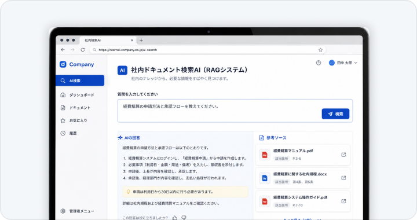417x220 pixels.
Task: Click the document icon beside 参考ソース
Action: [262, 138]
